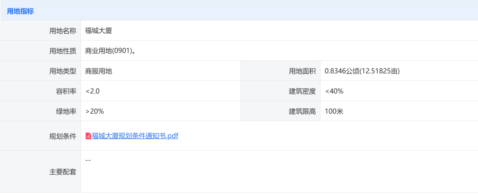The width and height of the screenshot is (478, 194).
Task: Click the <40% building density value
Action: point(334,91)
